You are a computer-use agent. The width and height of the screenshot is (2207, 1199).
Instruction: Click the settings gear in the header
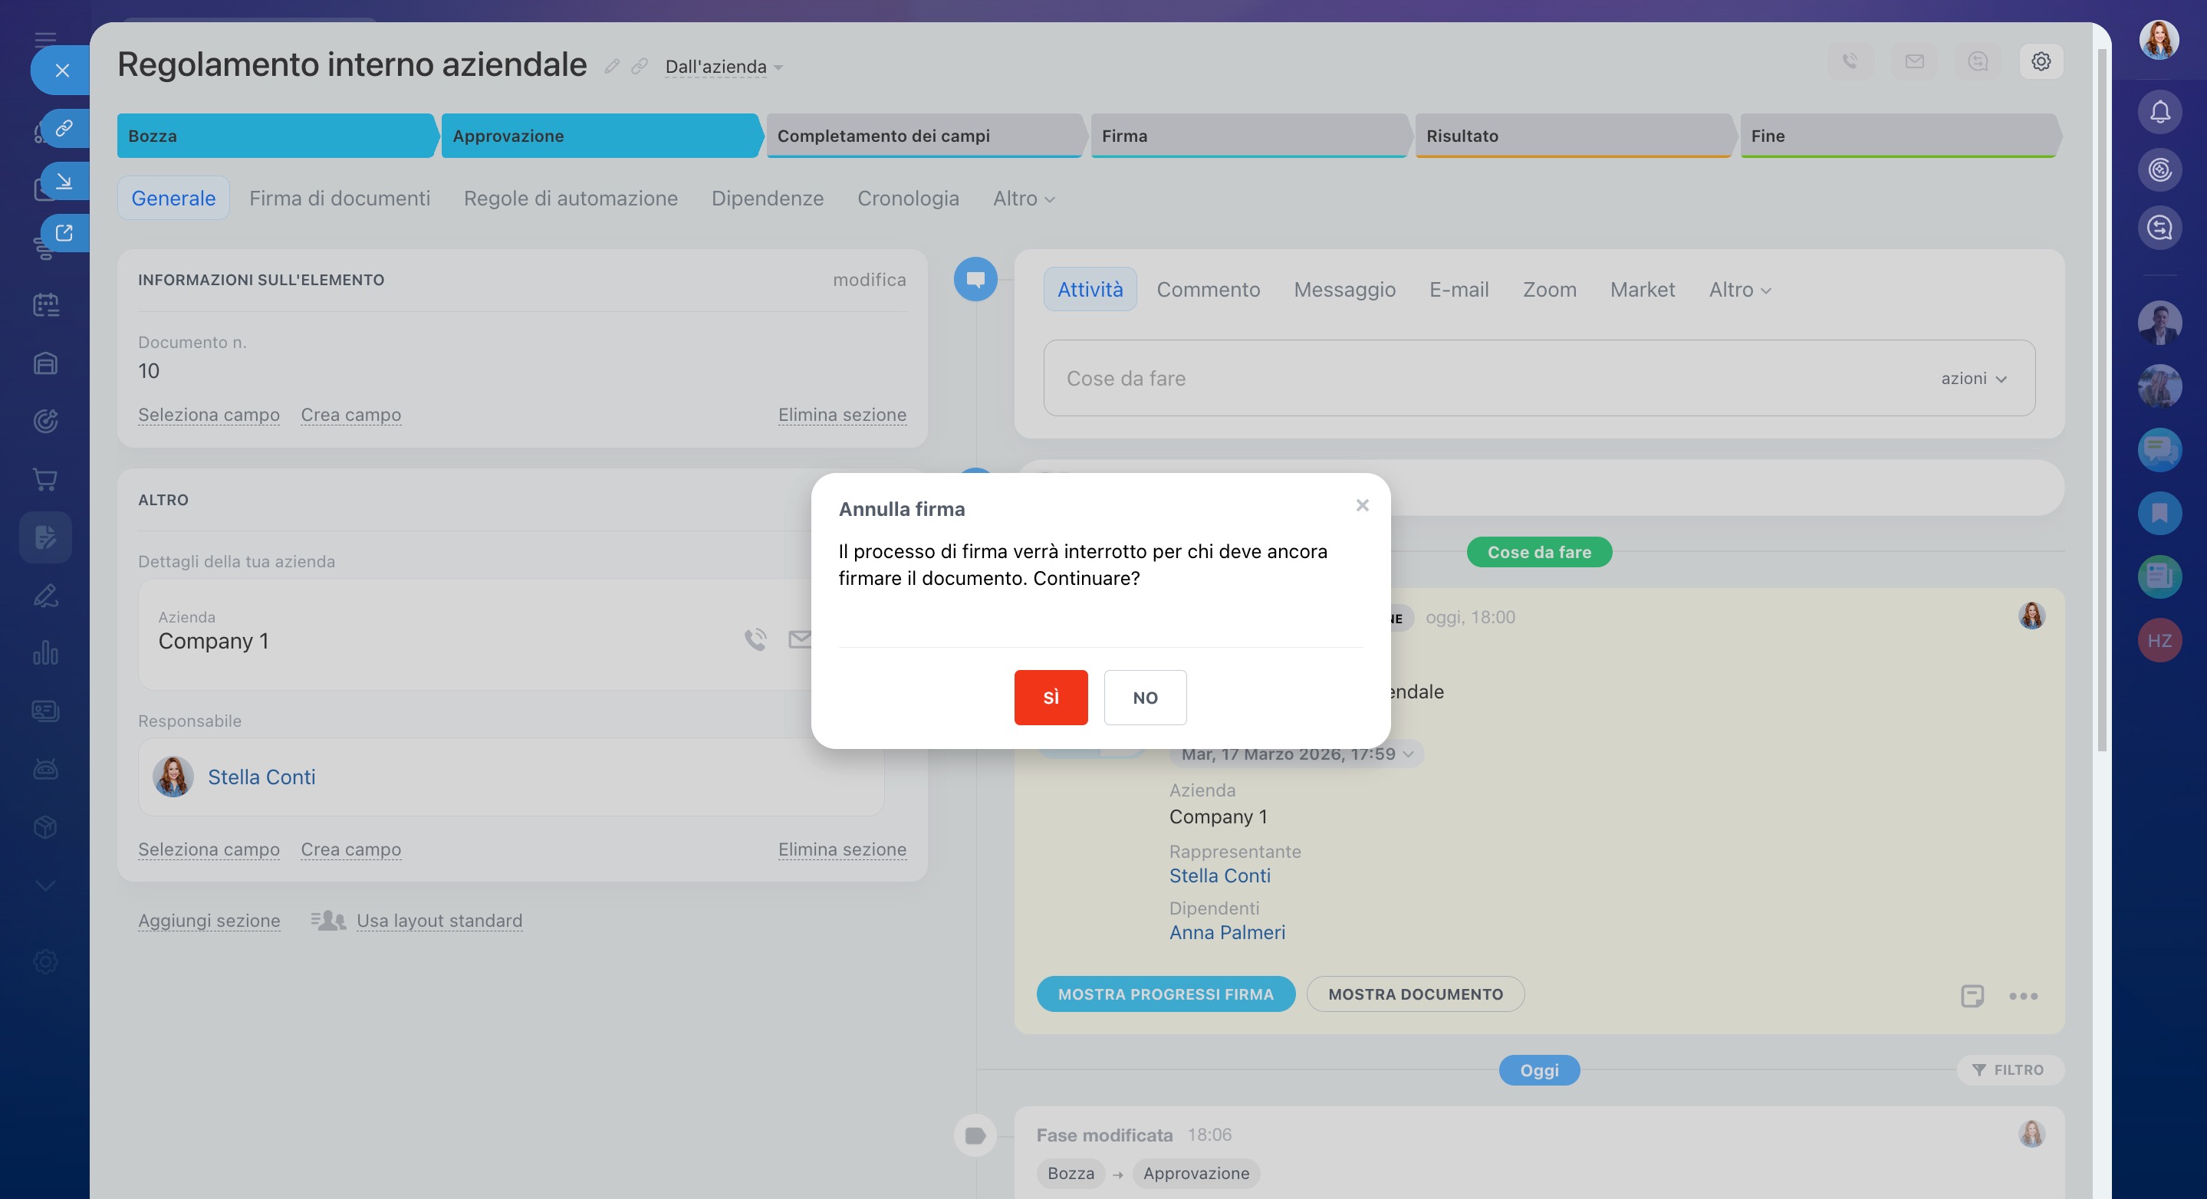click(2041, 61)
